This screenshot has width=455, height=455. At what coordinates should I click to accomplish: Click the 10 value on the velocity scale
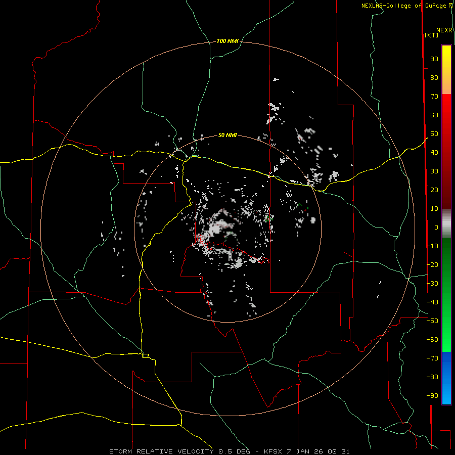[x=434, y=209]
